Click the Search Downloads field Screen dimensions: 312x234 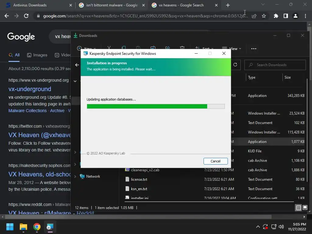click(x=275, y=65)
